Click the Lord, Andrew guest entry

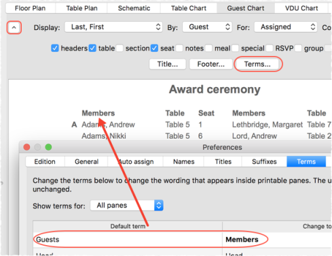pos(255,136)
